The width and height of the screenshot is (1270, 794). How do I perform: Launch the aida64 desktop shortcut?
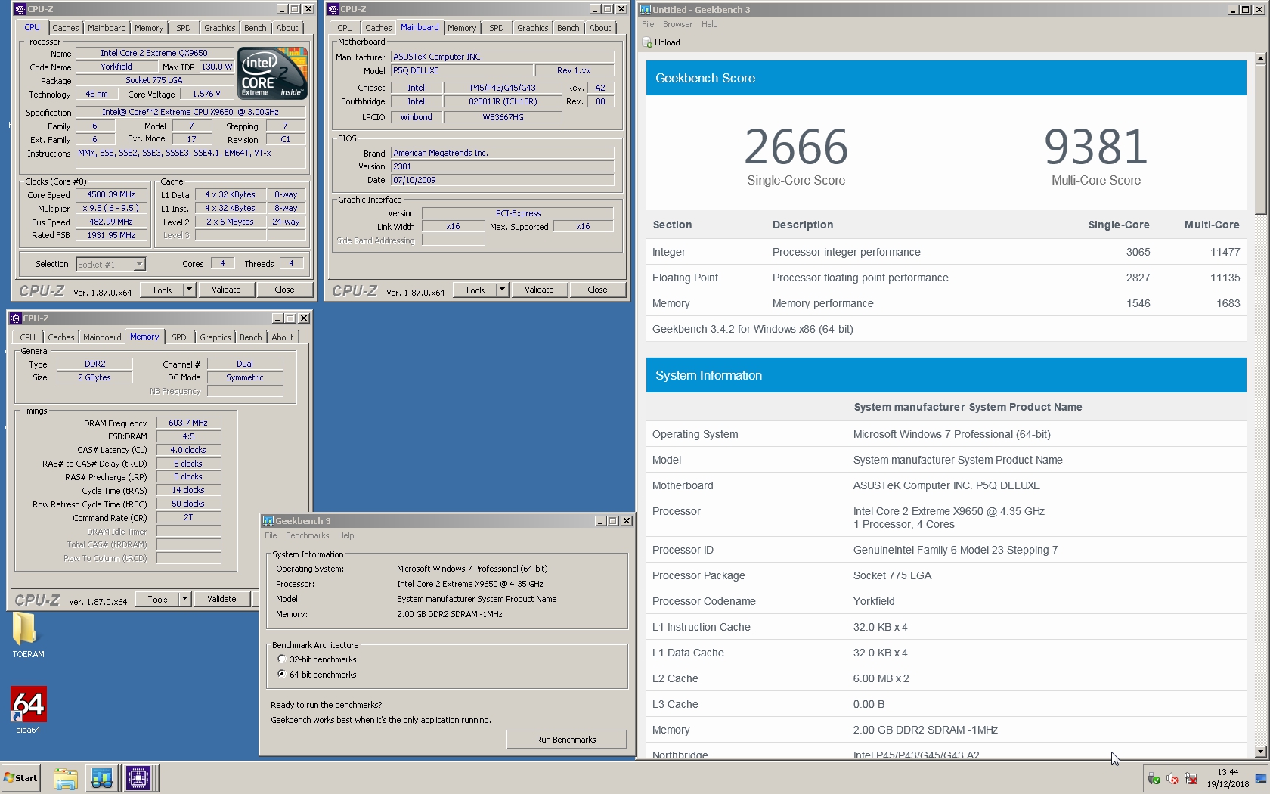point(28,709)
